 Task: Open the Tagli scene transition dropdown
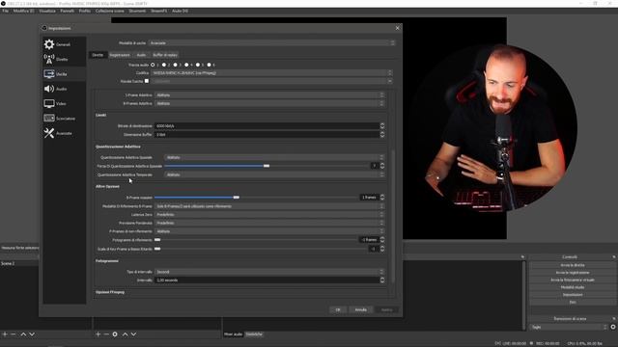pyautogui.click(x=569, y=327)
